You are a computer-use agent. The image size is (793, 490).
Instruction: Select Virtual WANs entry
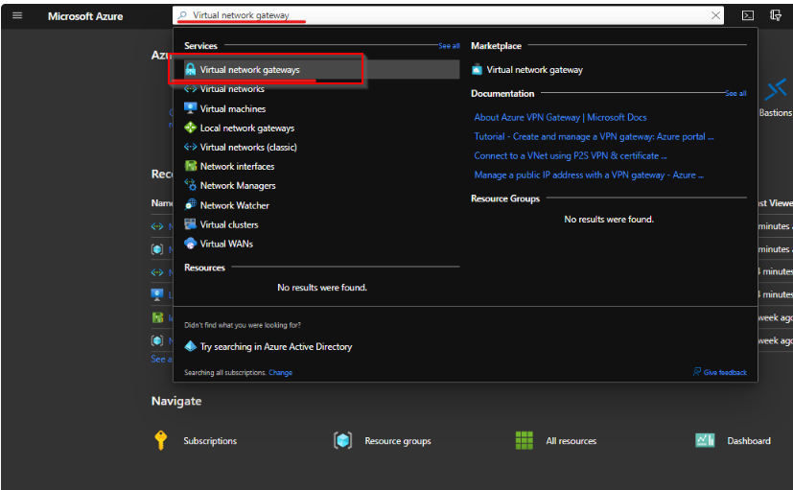(226, 244)
